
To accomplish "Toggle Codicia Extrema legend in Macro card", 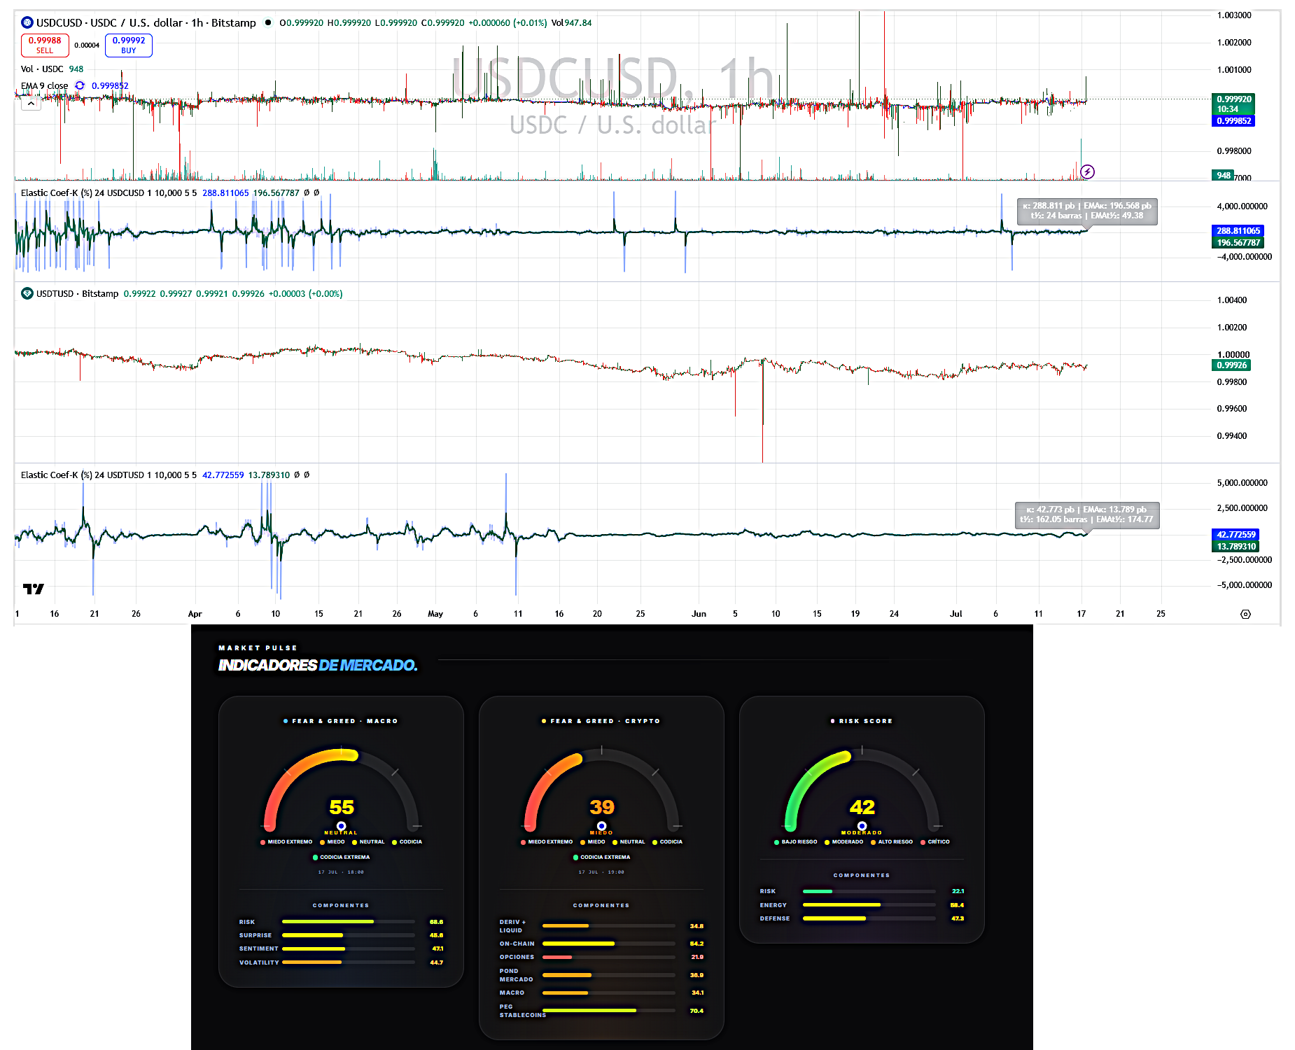I will pos(341,857).
